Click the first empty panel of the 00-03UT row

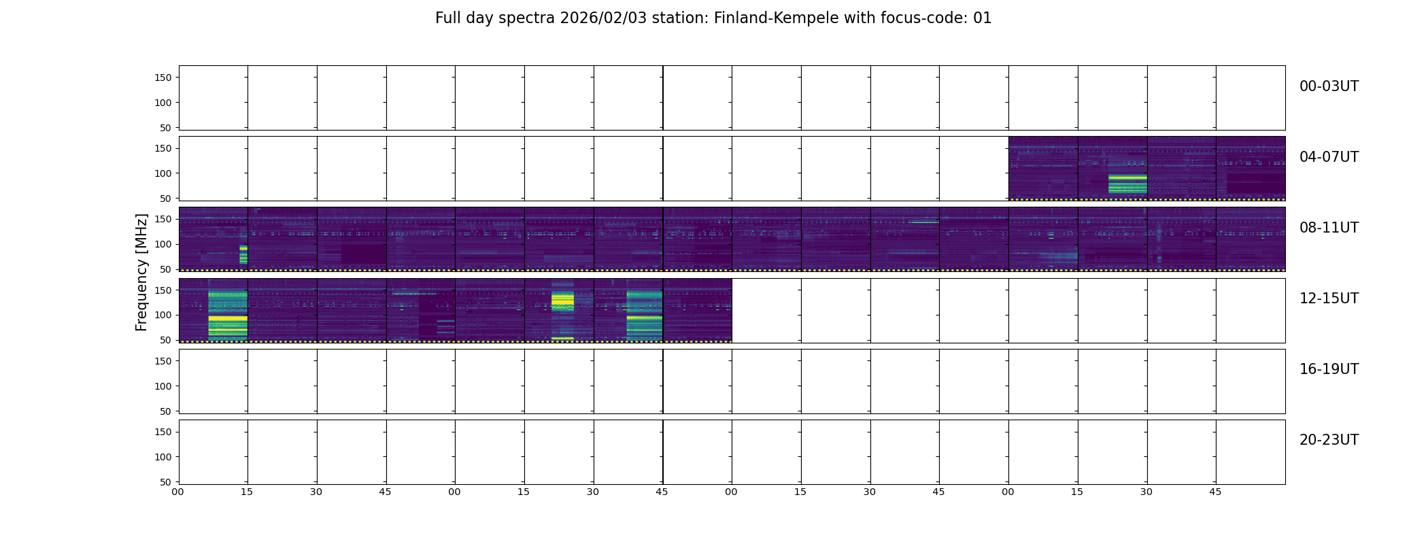click(x=214, y=98)
